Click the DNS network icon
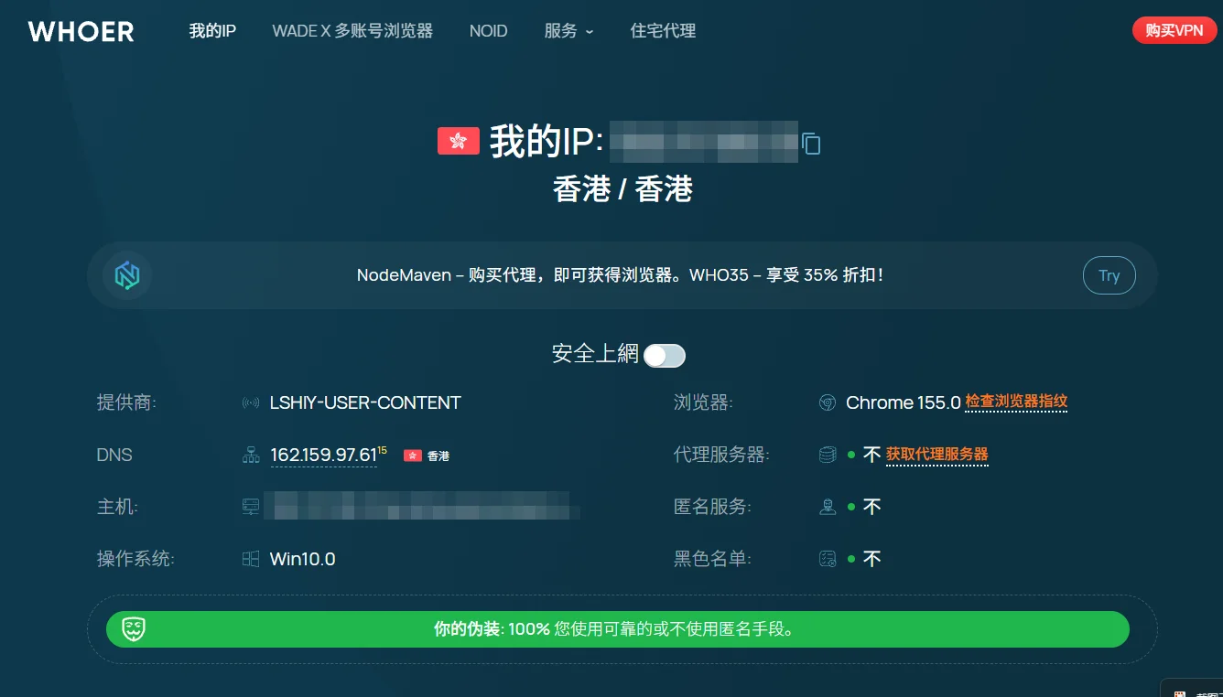Image resolution: width=1223 pixels, height=697 pixels. 251,455
